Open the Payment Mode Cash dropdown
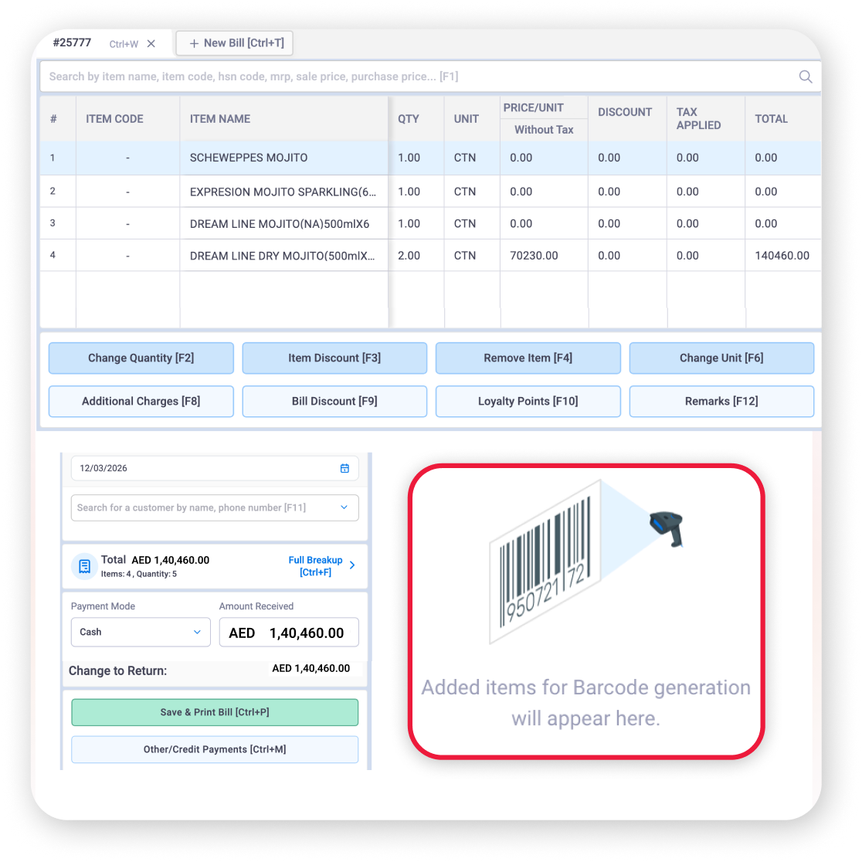The image size is (862, 862). pyautogui.click(x=141, y=632)
